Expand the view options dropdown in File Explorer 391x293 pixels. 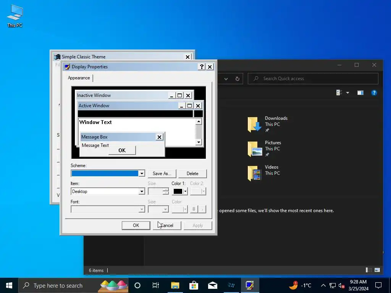click(x=347, y=93)
